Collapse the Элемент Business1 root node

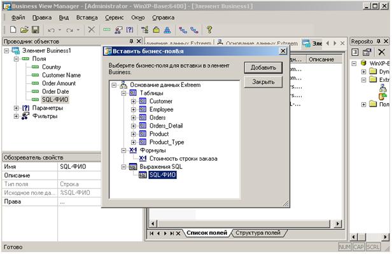point(6,51)
